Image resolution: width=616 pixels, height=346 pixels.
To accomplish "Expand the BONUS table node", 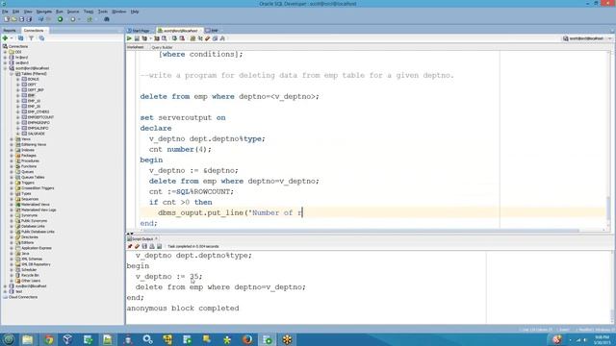I will click(x=18, y=79).
